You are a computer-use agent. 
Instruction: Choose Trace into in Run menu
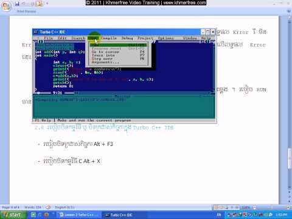tap(118, 55)
